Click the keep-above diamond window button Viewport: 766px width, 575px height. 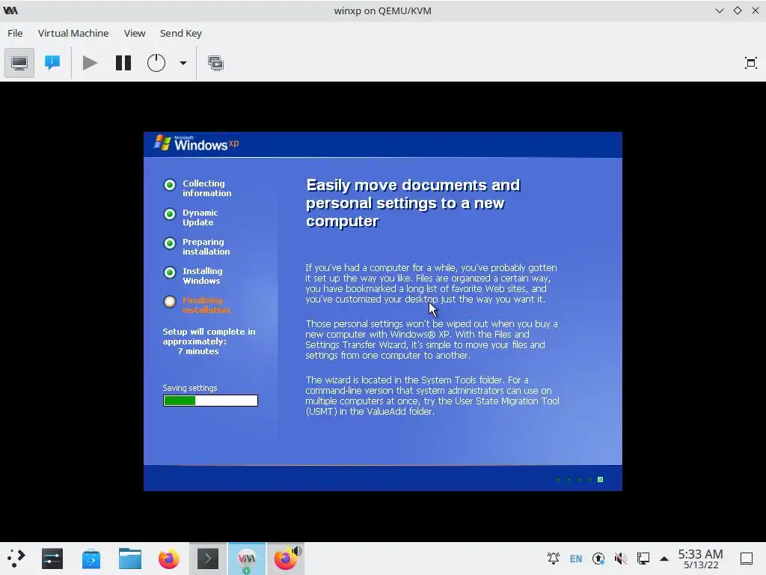(738, 10)
